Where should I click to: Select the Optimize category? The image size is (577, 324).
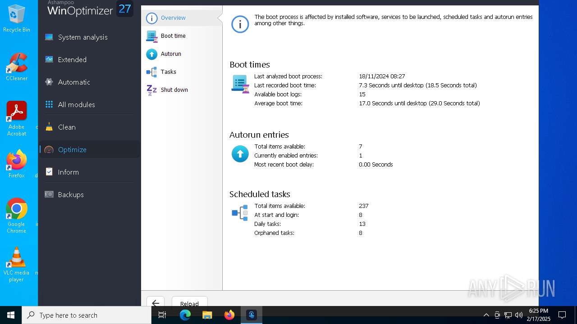(x=90, y=149)
